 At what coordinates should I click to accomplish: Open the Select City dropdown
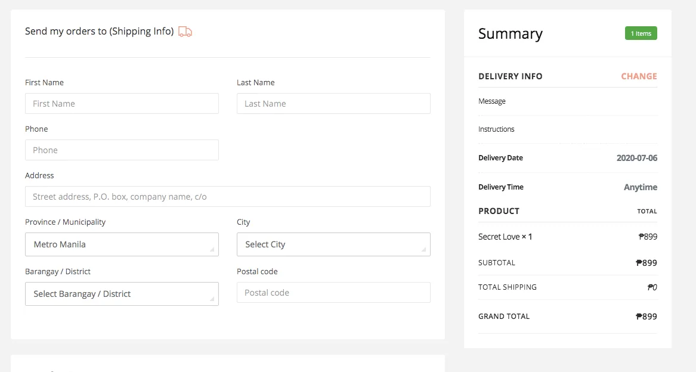tap(333, 244)
